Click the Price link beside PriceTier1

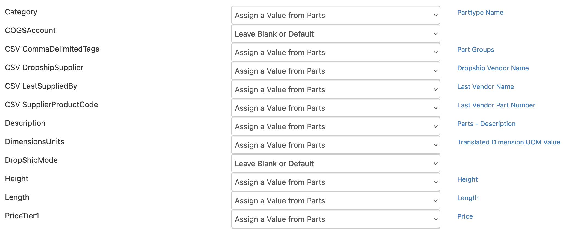(465, 216)
